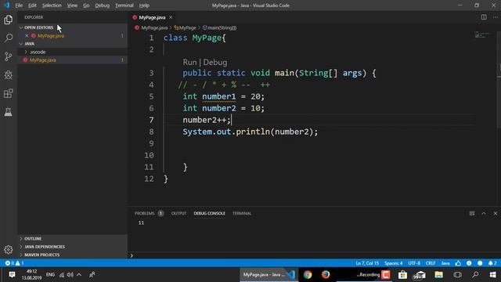
Task: Click main(String[]) breadcrumb item
Action: [x=219, y=28]
